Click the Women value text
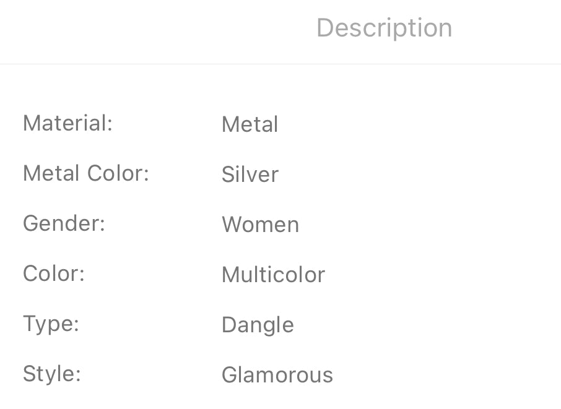Screen dimensions: 561x409 (x=261, y=225)
